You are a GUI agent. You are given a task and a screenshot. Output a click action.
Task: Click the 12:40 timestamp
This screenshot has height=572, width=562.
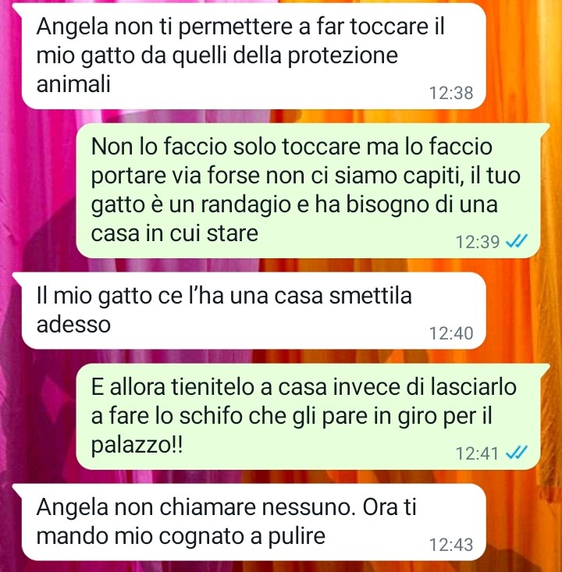tap(451, 333)
